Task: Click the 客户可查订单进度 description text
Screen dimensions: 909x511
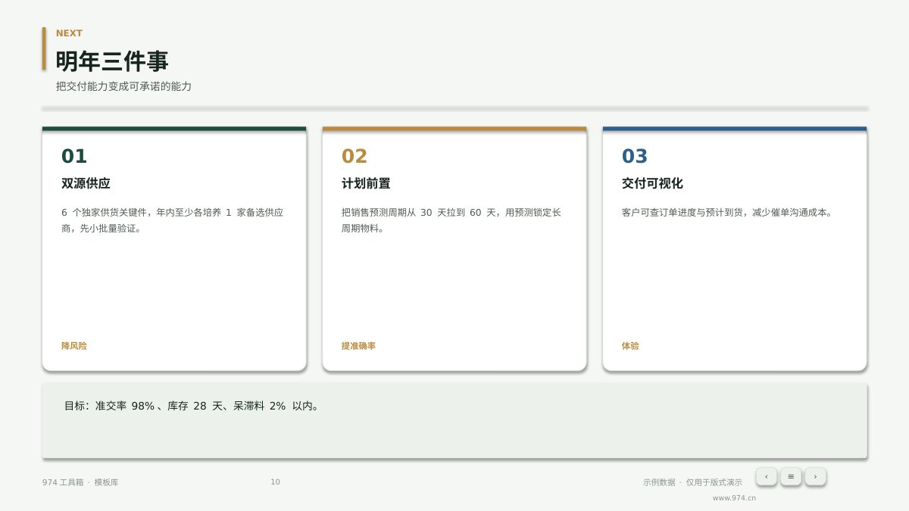Action: click(x=727, y=213)
